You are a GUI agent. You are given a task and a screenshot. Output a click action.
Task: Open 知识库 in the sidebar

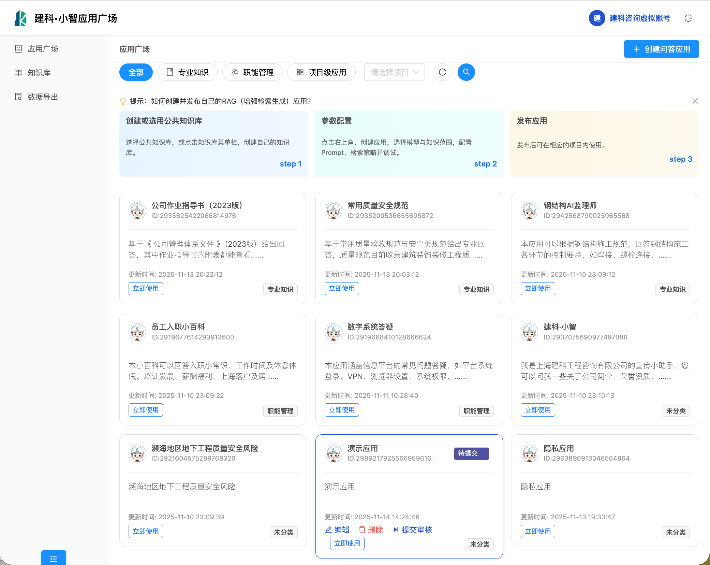(39, 73)
